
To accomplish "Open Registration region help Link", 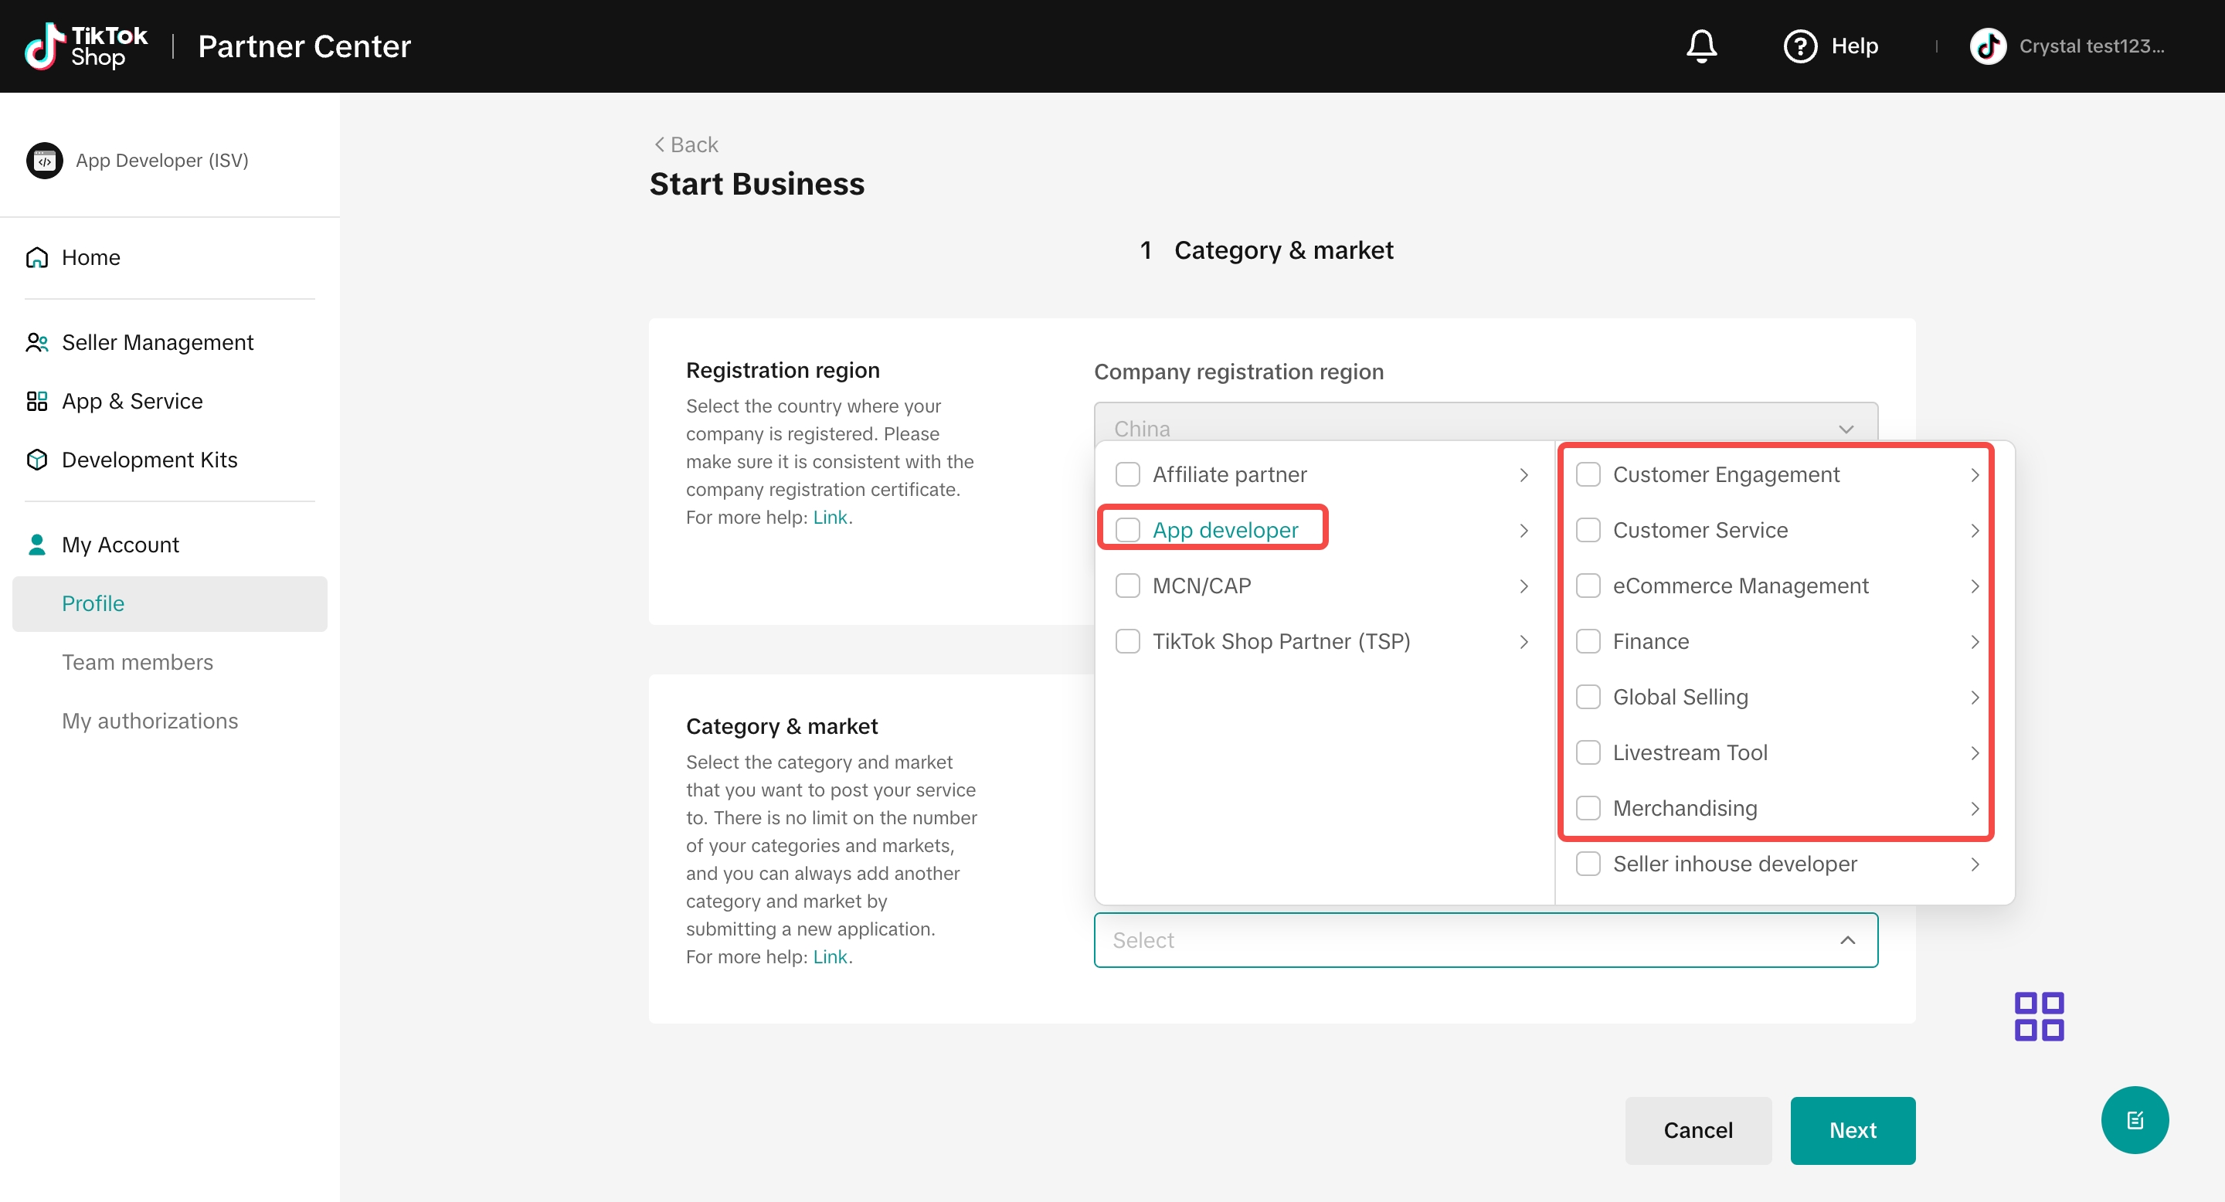I will click(829, 516).
